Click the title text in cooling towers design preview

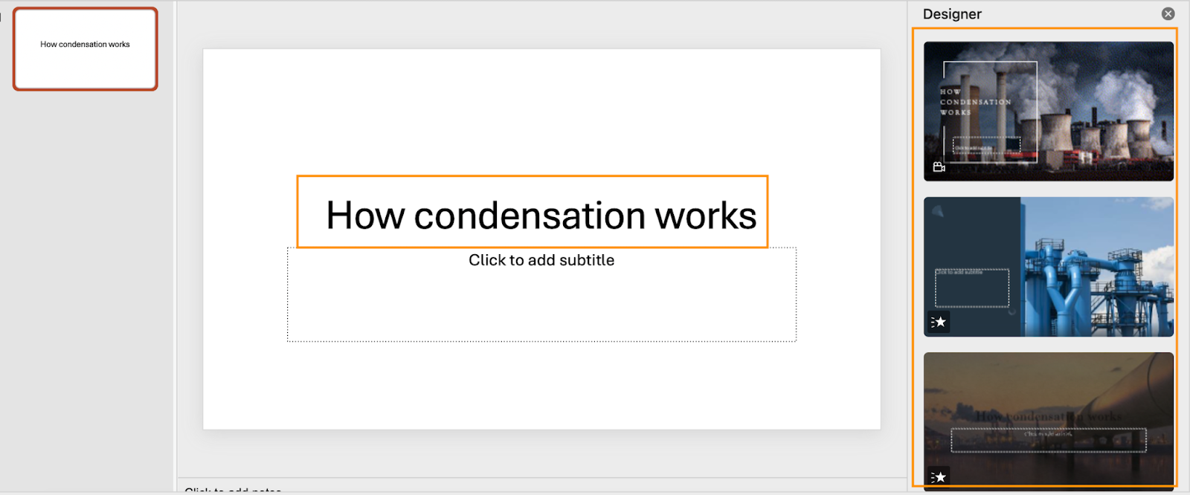[974, 102]
